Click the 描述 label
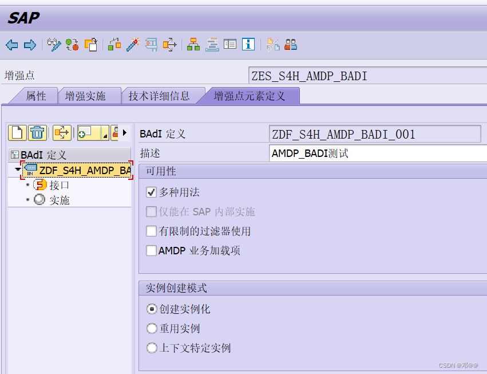The height and width of the screenshot is (374, 487). (x=150, y=153)
